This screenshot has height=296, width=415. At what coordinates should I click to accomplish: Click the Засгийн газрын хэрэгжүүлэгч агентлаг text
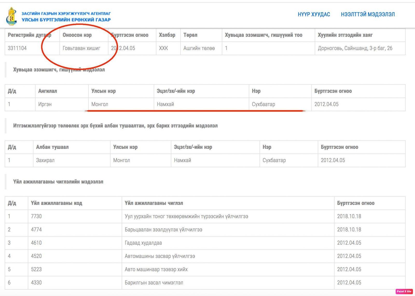[66, 13]
